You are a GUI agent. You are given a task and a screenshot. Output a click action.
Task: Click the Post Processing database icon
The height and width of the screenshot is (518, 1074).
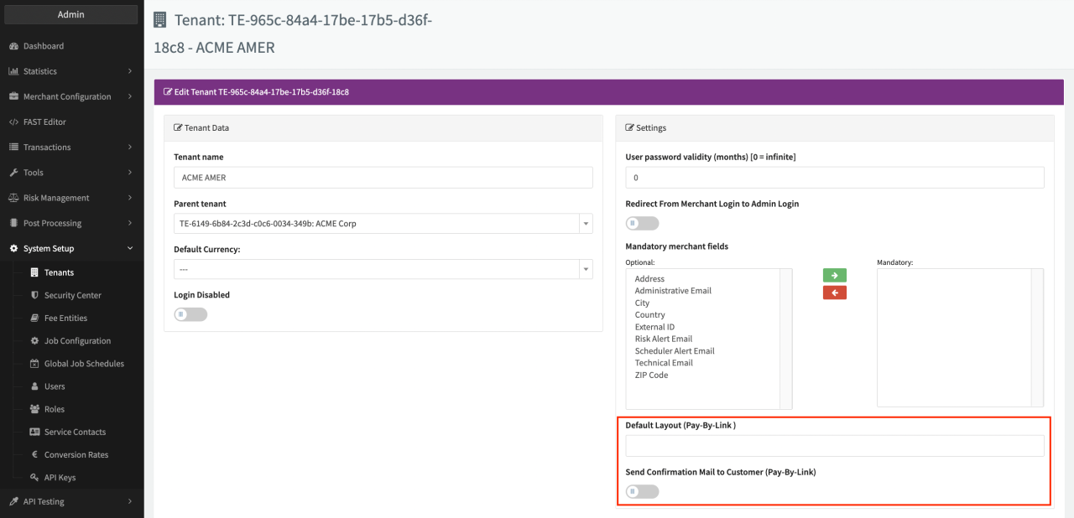14,223
